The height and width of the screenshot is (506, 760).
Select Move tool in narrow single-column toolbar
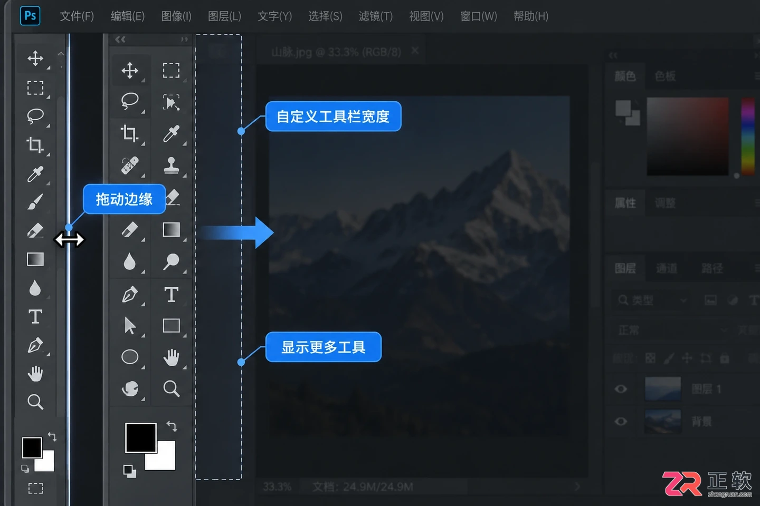coord(35,58)
